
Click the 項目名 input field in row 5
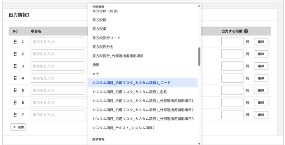tap(57, 90)
